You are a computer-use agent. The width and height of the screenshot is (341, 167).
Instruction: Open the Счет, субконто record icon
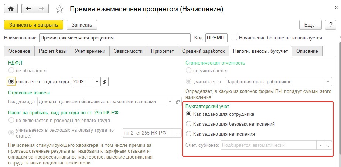(x=328, y=145)
